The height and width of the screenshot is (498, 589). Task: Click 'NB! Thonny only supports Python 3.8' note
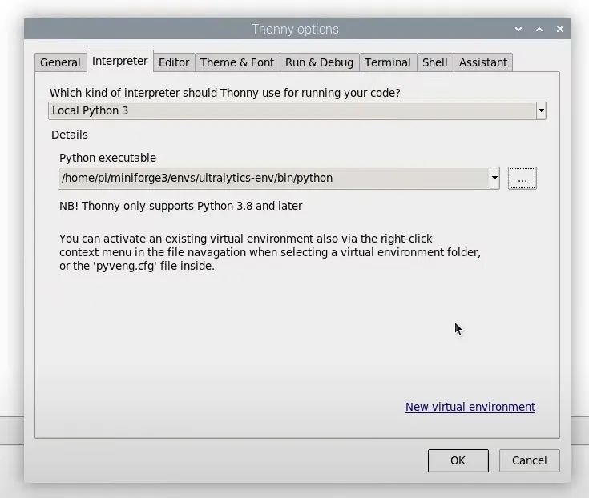coord(180,206)
